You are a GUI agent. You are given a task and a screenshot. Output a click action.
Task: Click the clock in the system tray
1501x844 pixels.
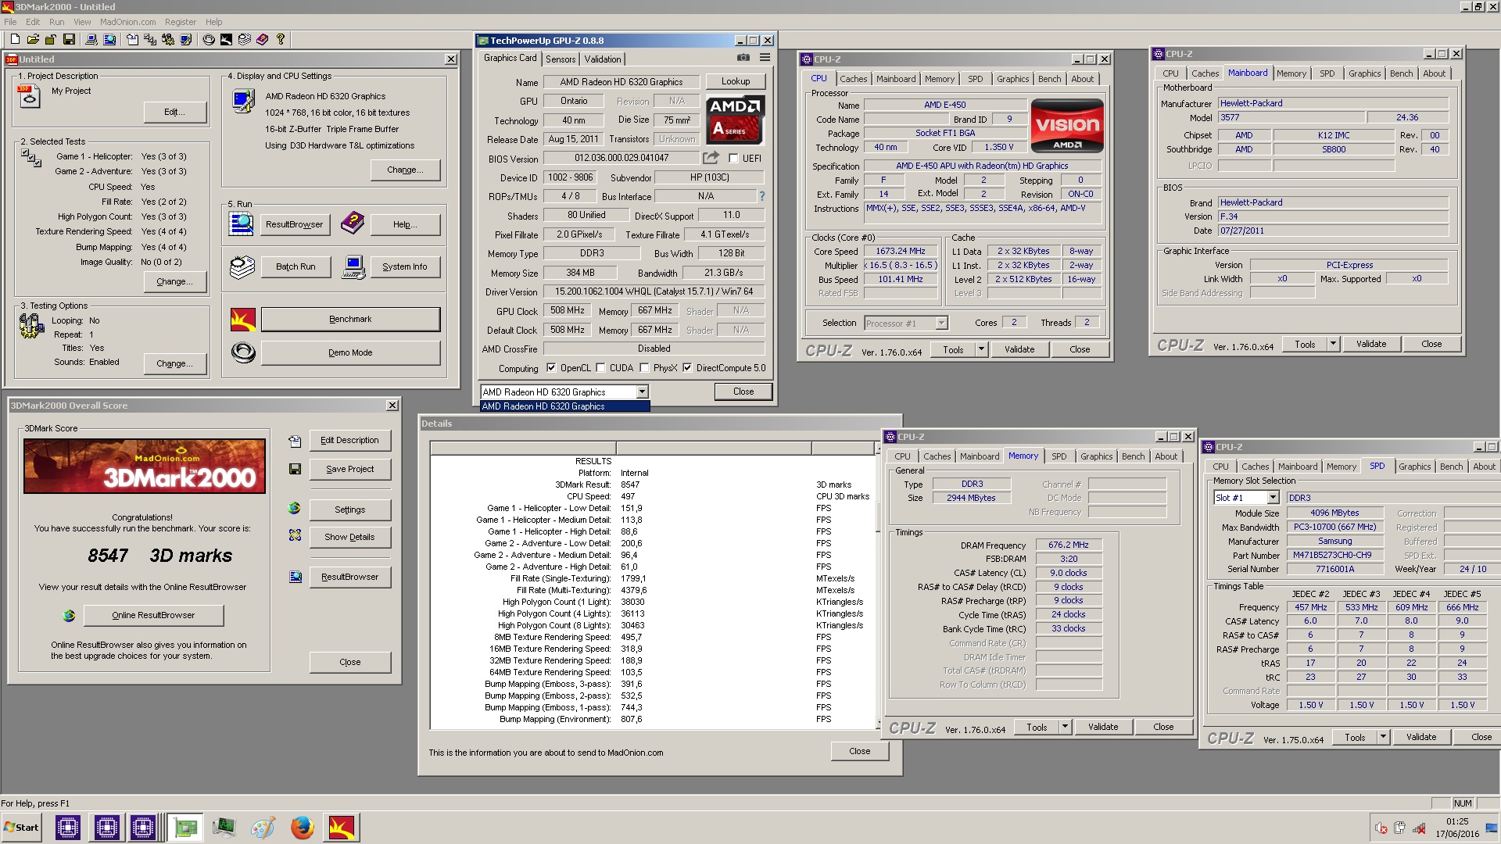pos(1456,828)
